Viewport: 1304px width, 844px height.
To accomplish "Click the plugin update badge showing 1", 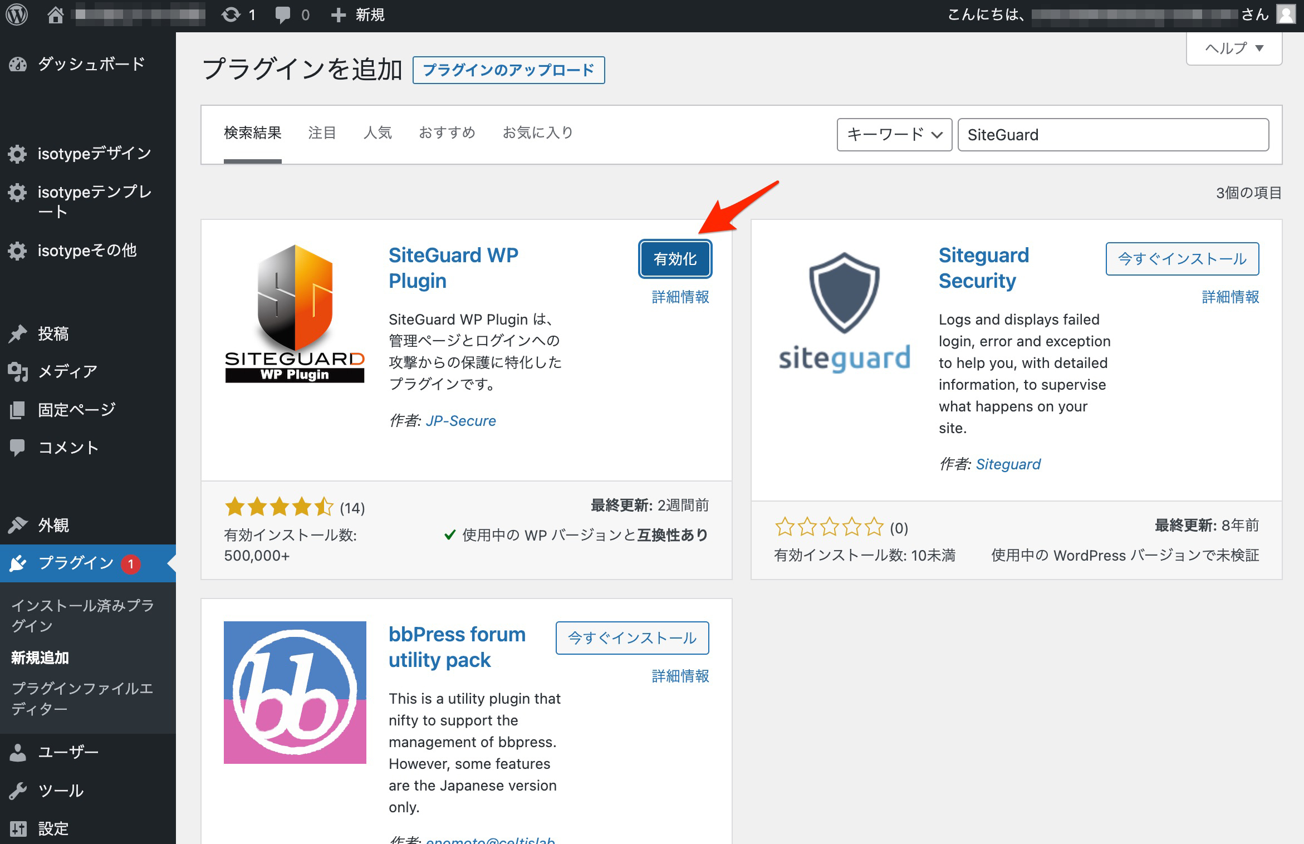I will point(131,564).
